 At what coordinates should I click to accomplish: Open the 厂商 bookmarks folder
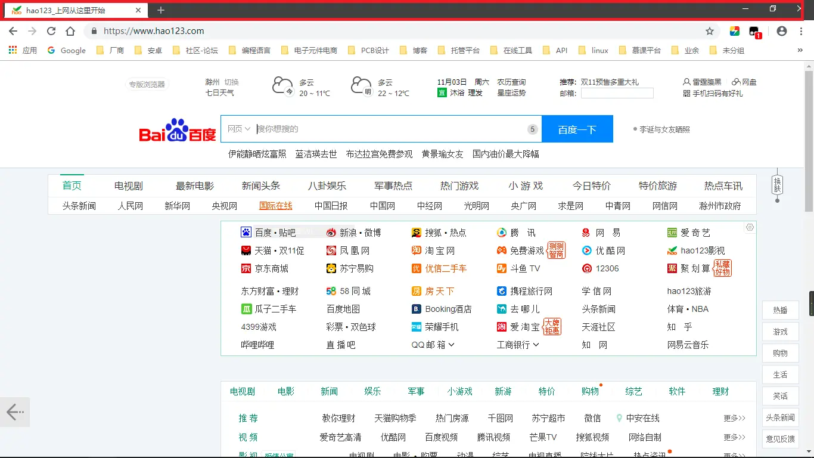click(110, 50)
